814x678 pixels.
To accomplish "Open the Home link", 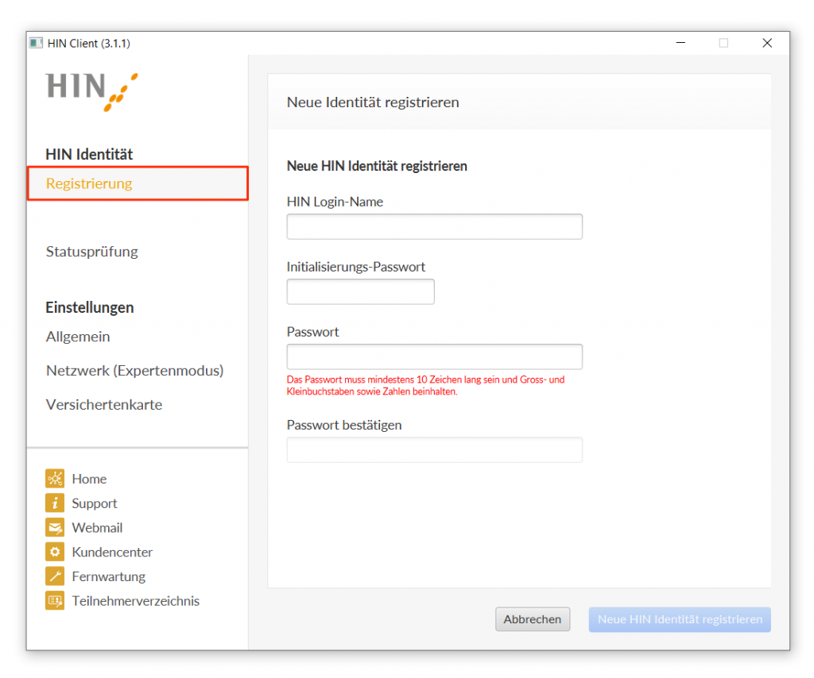I will (89, 479).
